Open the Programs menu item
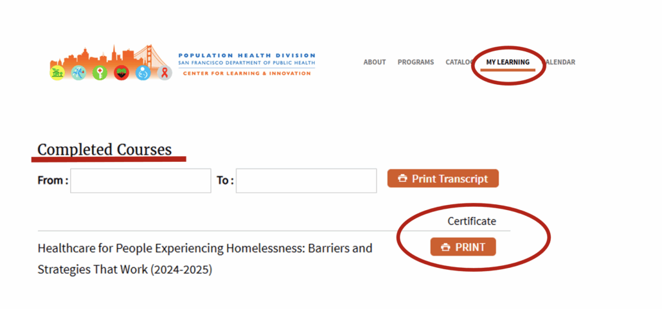662x309 pixels. 415,62
